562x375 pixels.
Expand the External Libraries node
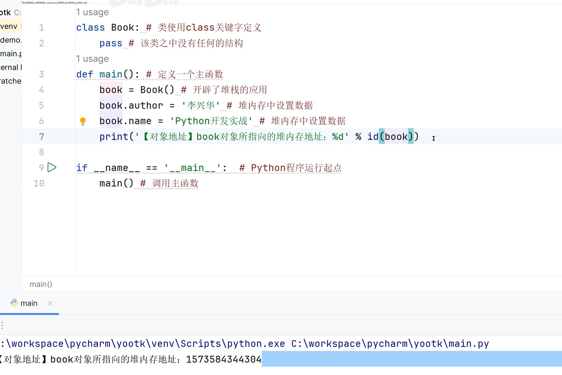click(x=9, y=67)
